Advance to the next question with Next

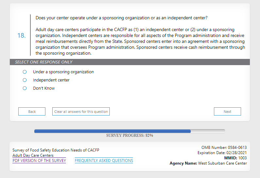pyautogui.click(x=227, y=112)
